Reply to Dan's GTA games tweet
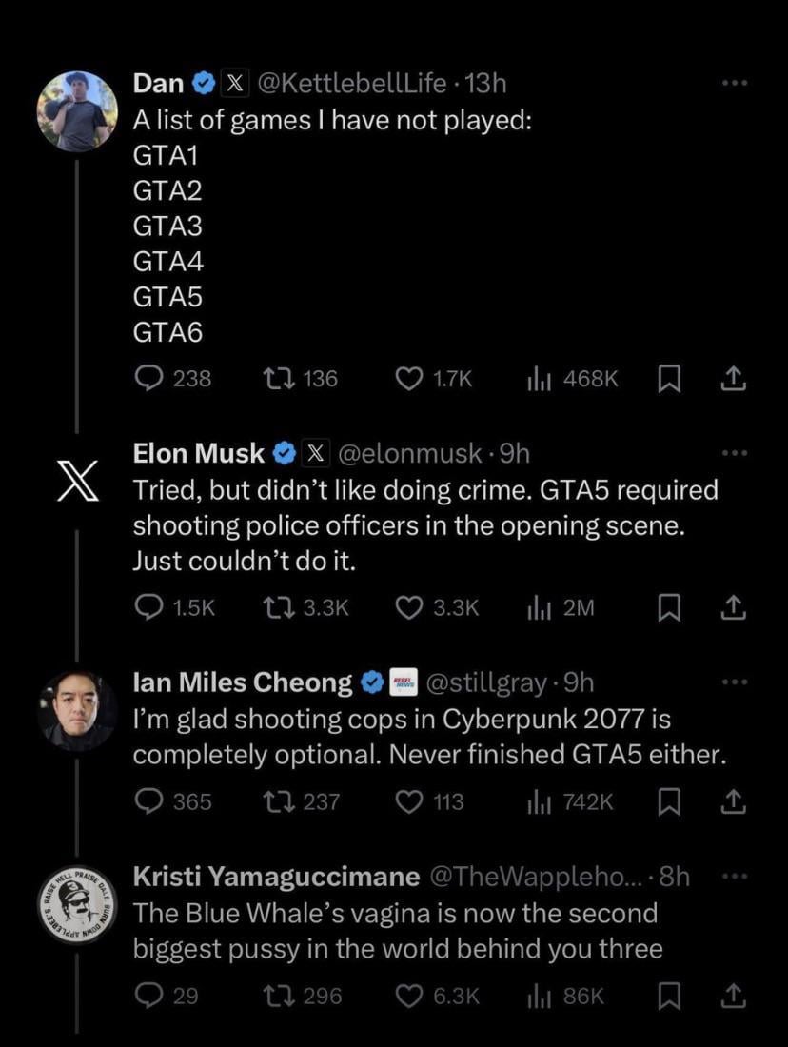This screenshot has height=1047, width=788. click(149, 379)
